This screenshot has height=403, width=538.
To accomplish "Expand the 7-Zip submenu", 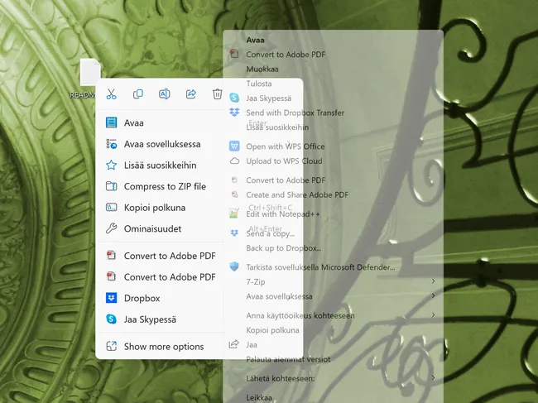I will pyautogui.click(x=333, y=281).
